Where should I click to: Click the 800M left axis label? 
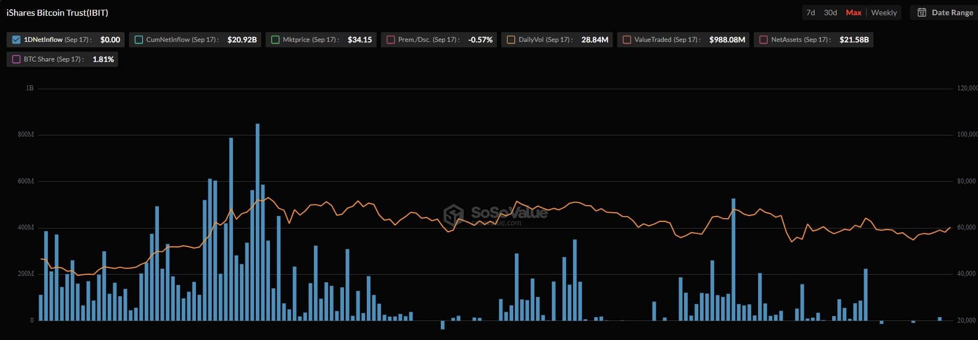point(26,134)
